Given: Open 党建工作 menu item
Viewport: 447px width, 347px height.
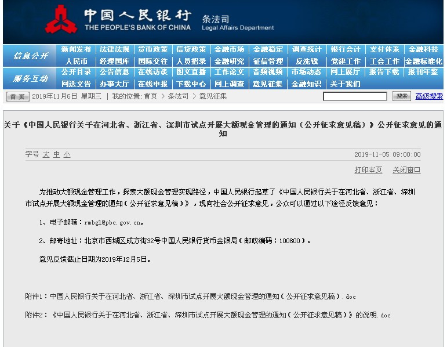Looking at the screenshot, I should click(x=346, y=62).
